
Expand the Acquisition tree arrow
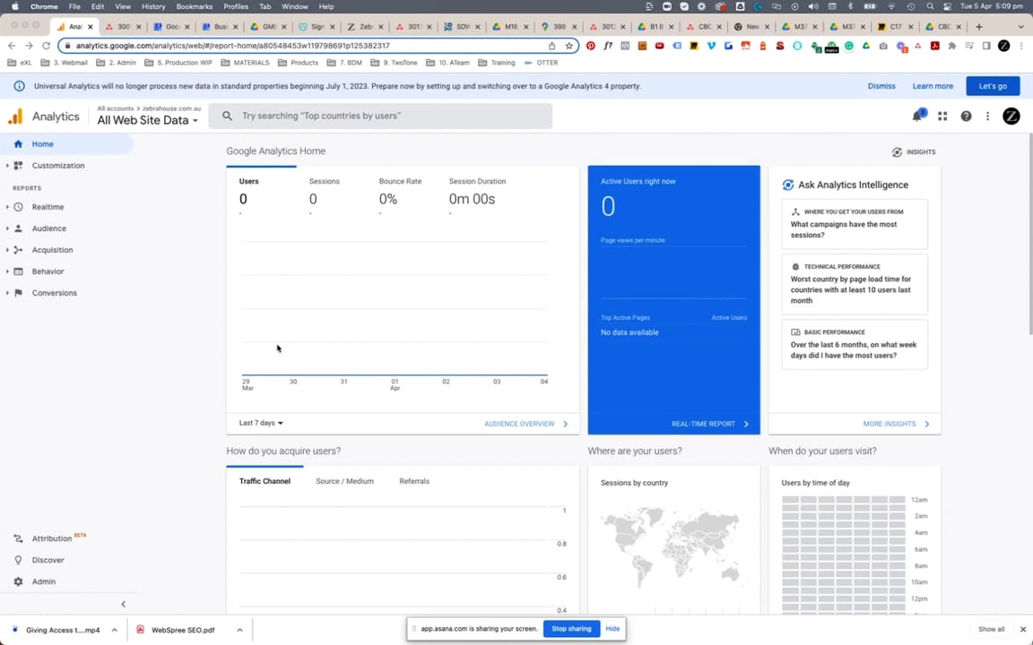point(7,250)
